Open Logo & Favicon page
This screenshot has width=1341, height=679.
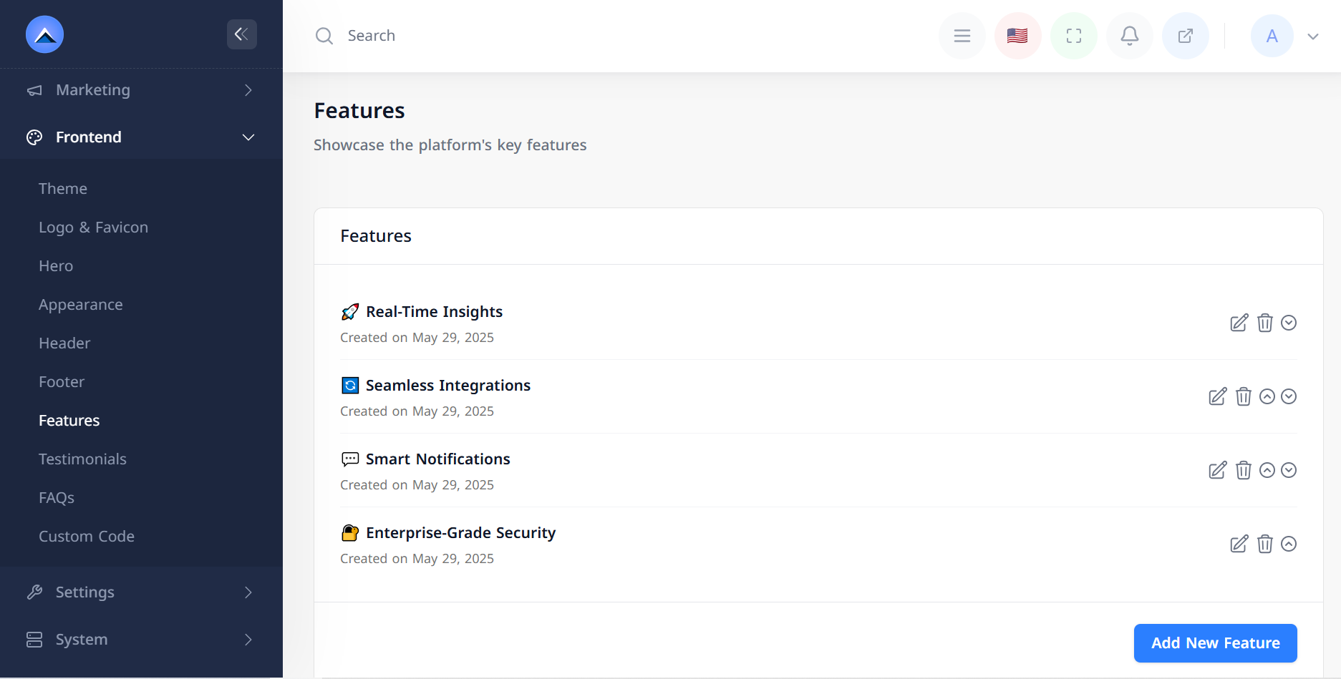(x=93, y=228)
